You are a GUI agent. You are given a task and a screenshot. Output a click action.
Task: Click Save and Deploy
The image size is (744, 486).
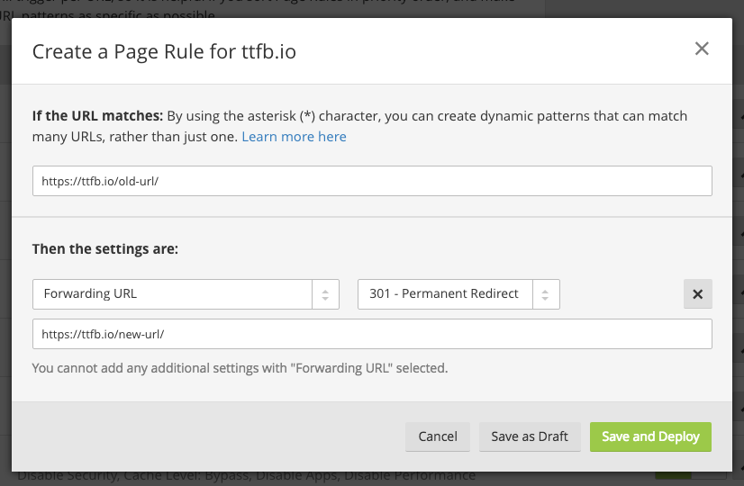[x=650, y=436]
